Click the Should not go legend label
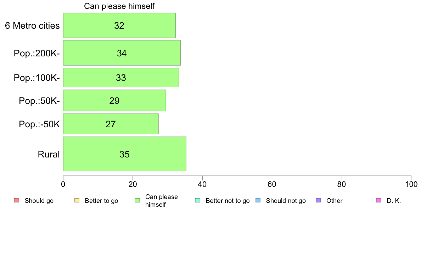 (x=286, y=201)
